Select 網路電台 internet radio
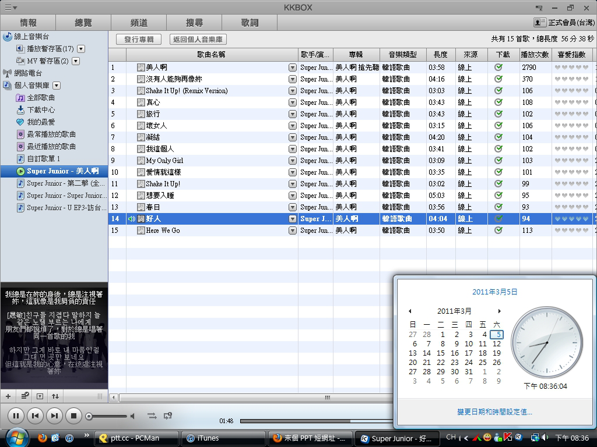The height and width of the screenshot is (447, 597). pyautogui.click(x=27, y=73)
